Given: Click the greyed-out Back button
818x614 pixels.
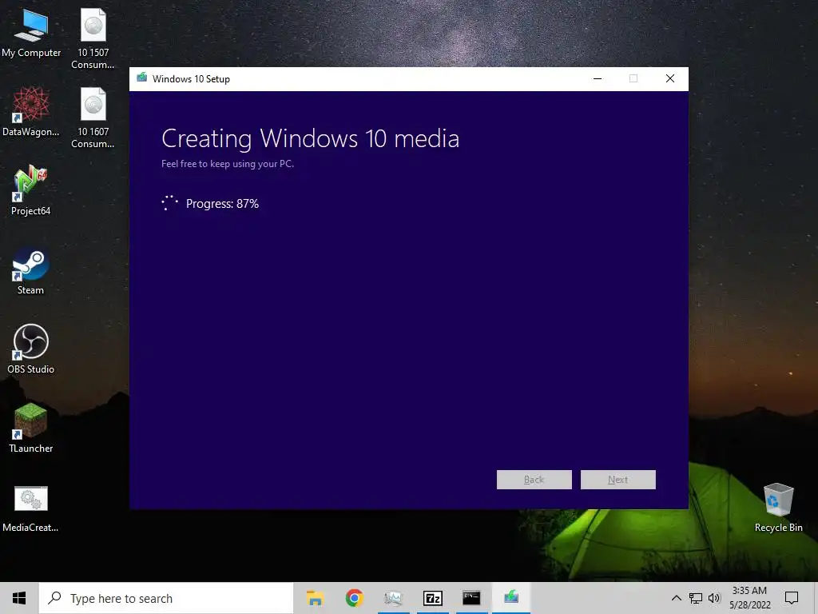Looking at the screenshot, I should coord(534,480).
